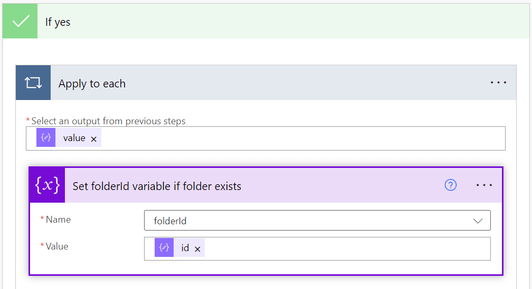The height and width of the screenshot is (289, 532).
Task: Select the 'id' dynamic content token
Action: (185, 248)
